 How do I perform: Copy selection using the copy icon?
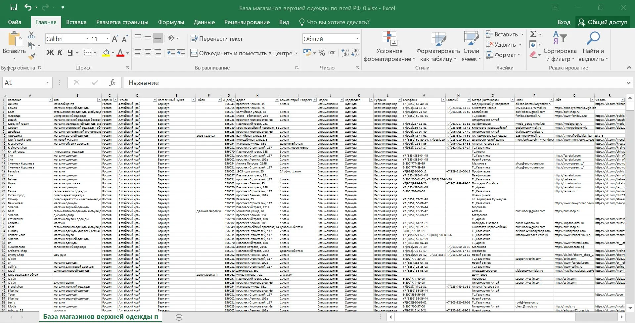pyautogui.click(x=32, y=45)
